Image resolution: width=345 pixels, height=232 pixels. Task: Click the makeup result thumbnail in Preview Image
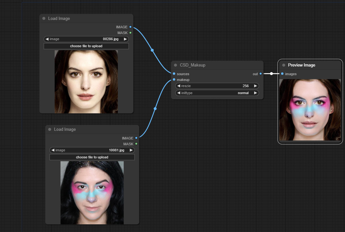[x=310, y=109]
